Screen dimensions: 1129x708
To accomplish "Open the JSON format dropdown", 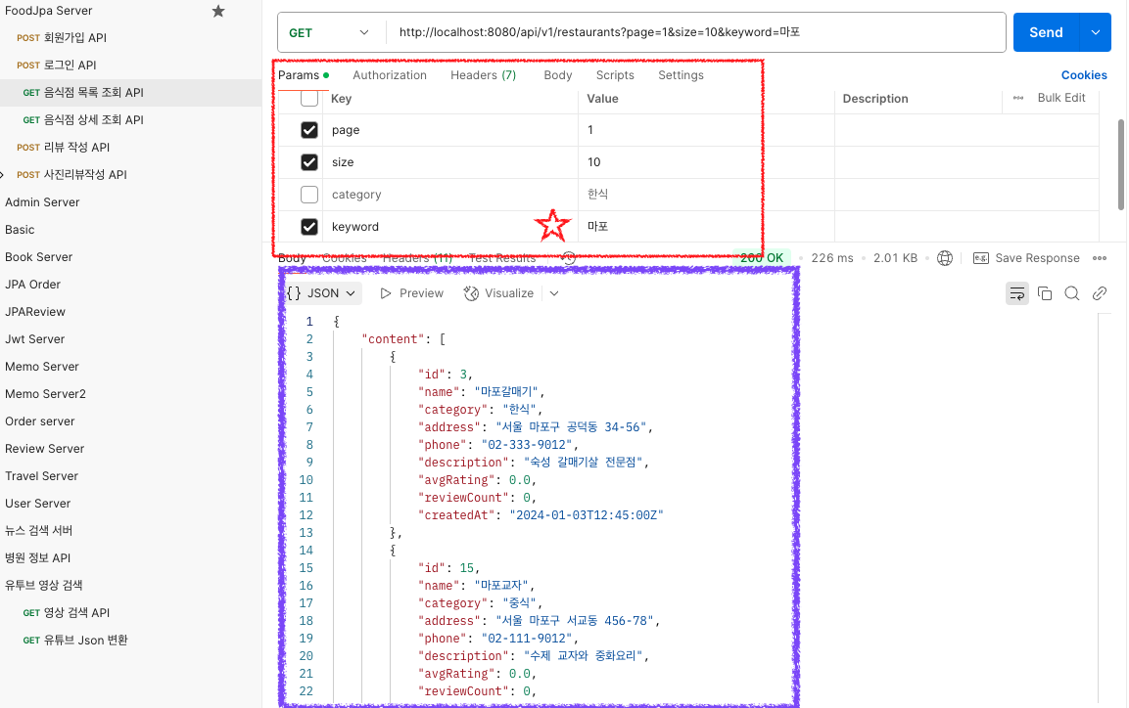I will click(x=321, y=293).
